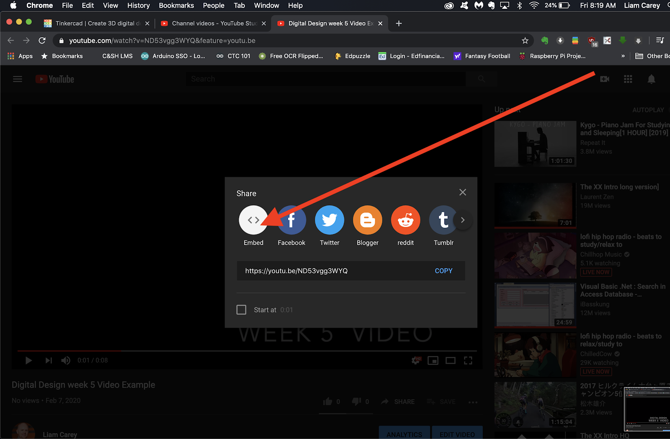
Task: Switch to theater mode
Action: [x=451, y=360]
